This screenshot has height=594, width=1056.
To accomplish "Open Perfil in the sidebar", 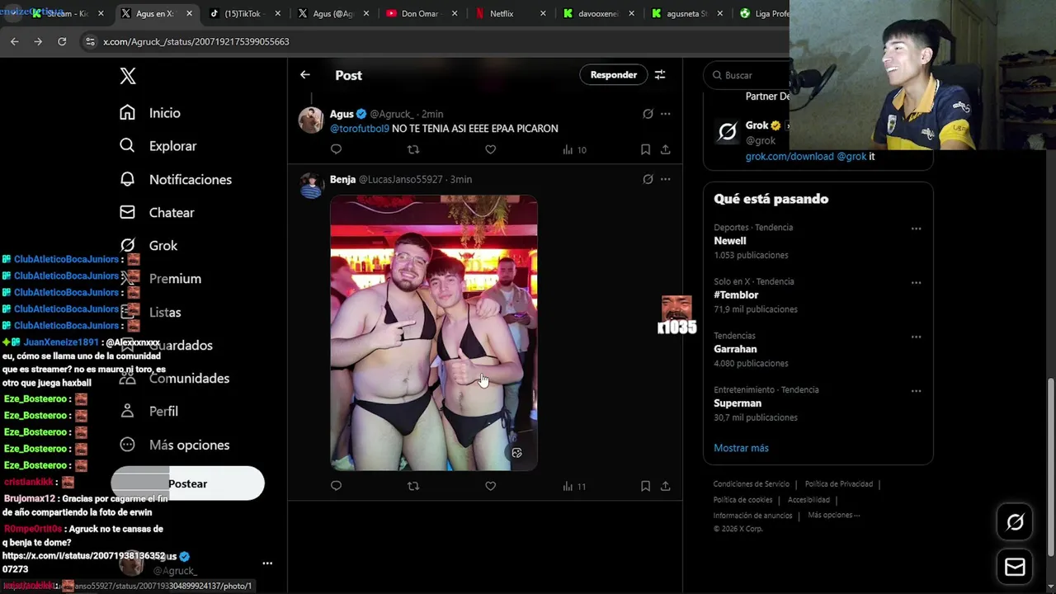I will (x=148, y=411).
